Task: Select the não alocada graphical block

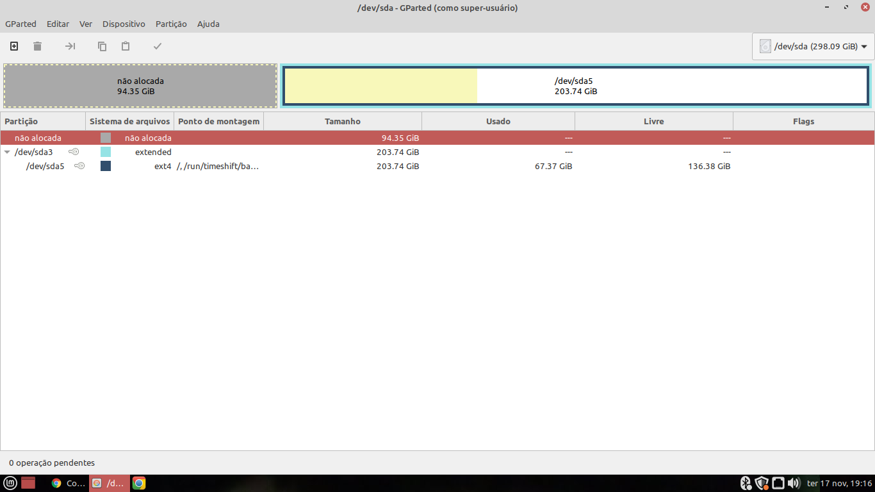Action: pyautogui.click(x=140, y=86)
